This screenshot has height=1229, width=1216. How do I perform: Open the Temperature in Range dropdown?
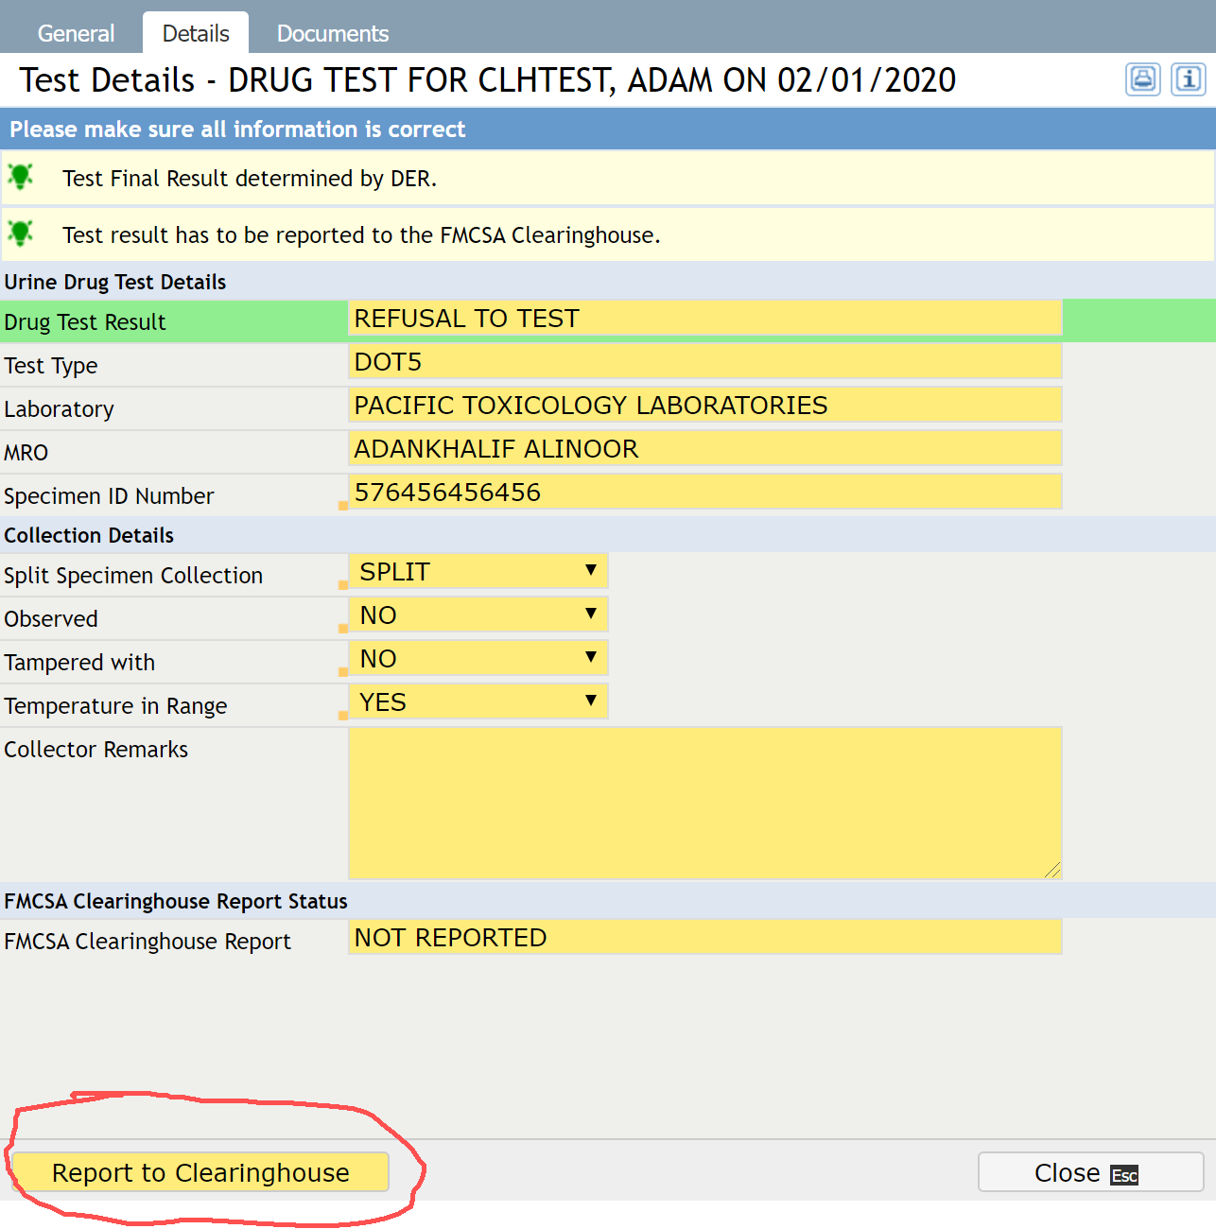tap(478, 702)
